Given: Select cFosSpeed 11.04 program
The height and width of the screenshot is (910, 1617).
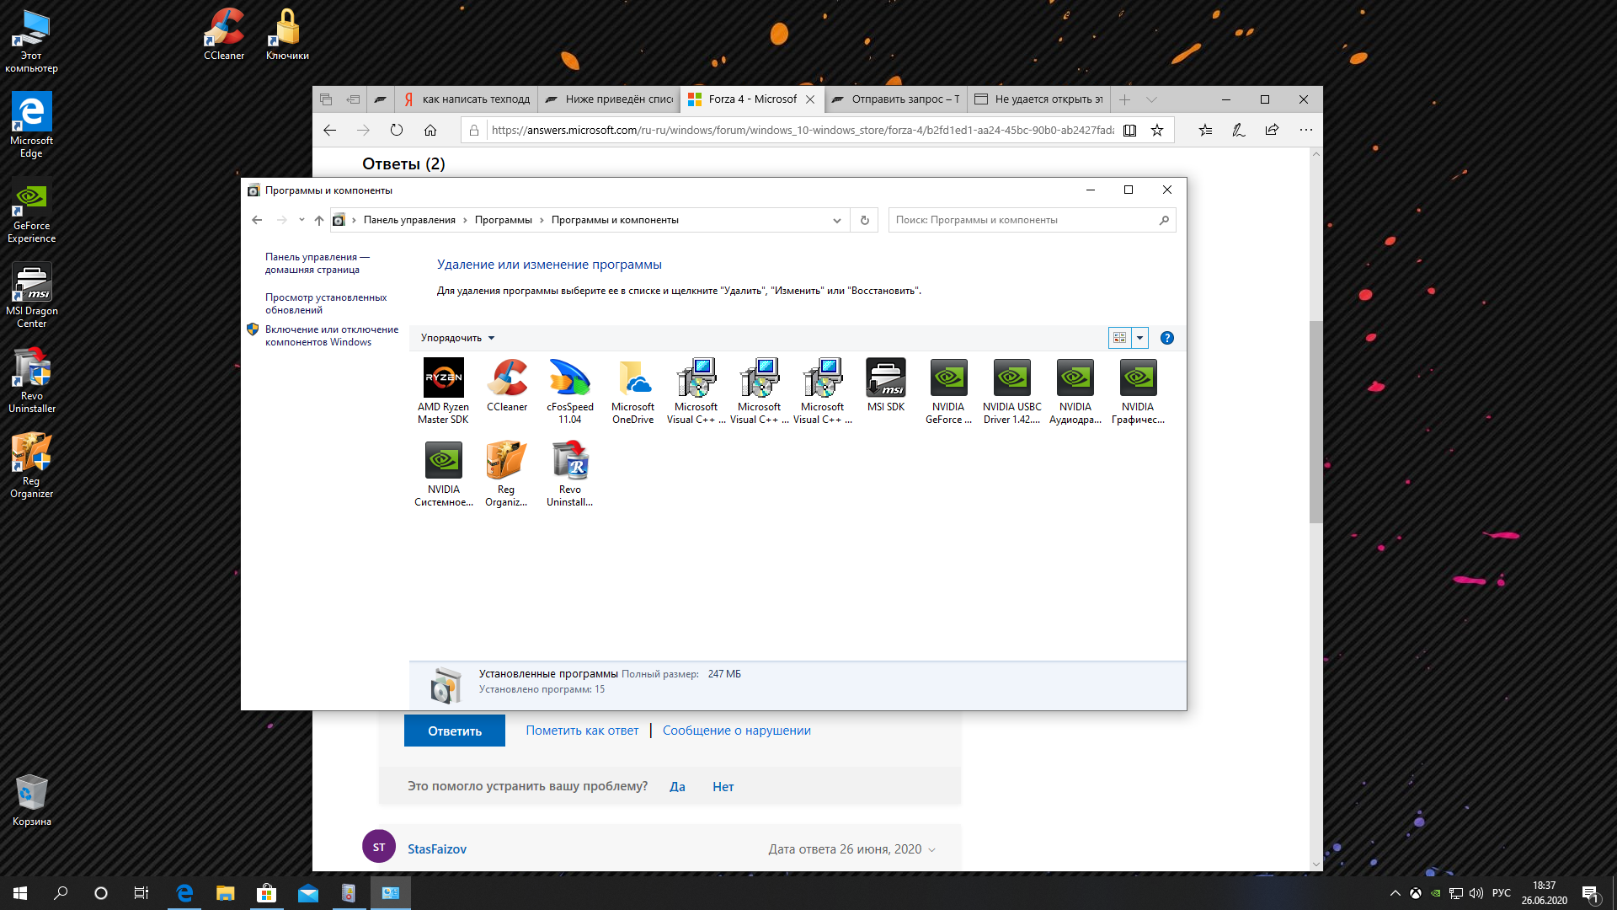Looking at the screenshot, I should tap(570, 391).
